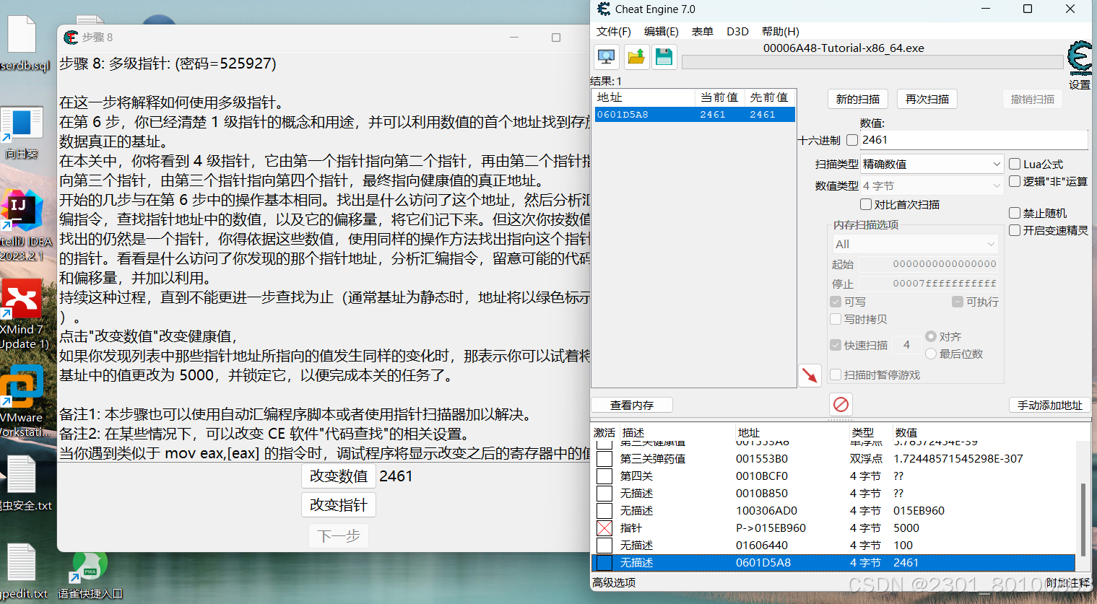Open 高级选项 at the bottom
This screenshot has width=1097, height=604.
pos(614,582)
